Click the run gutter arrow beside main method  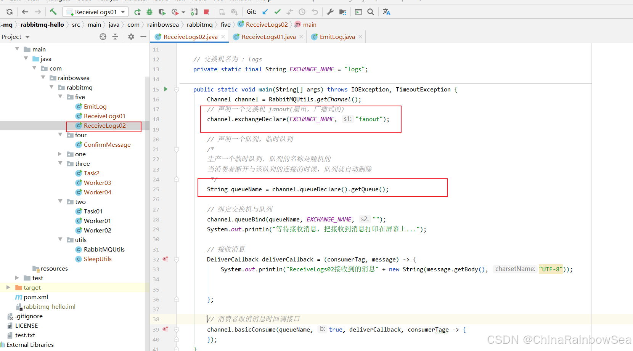click(x=166, y=89)
